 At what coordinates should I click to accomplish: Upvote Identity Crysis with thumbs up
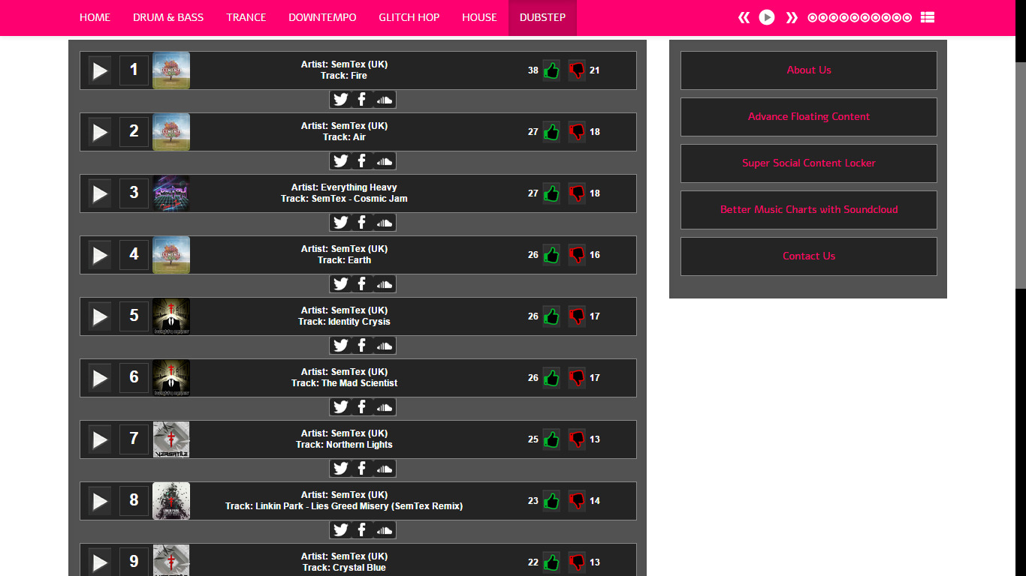[x=551, y=316]
